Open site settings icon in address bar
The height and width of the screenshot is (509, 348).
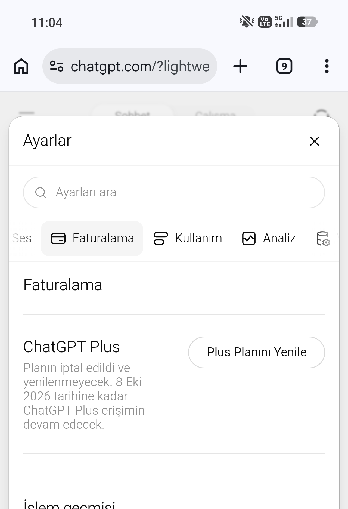click(57, 66)
